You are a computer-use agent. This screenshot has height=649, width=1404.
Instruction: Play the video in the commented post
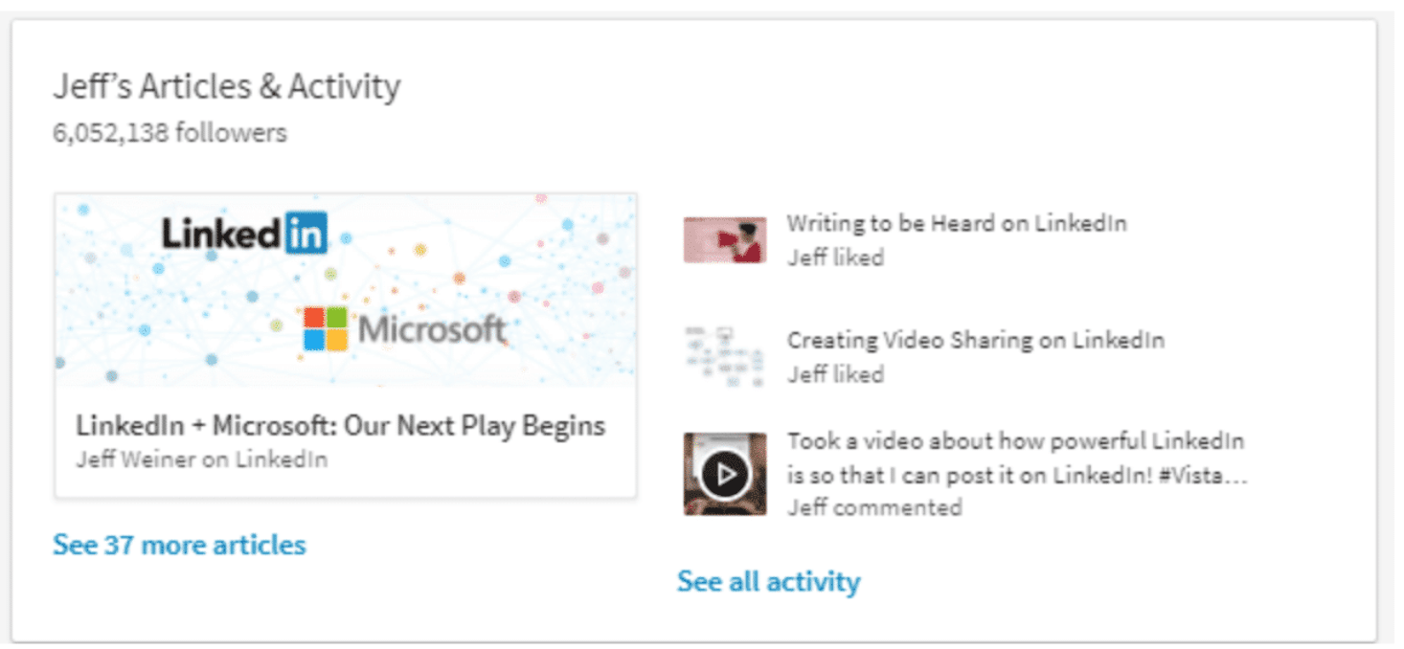(725, 474)
